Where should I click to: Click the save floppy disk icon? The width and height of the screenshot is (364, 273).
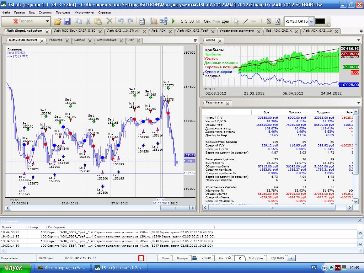(x=67, y=21)
